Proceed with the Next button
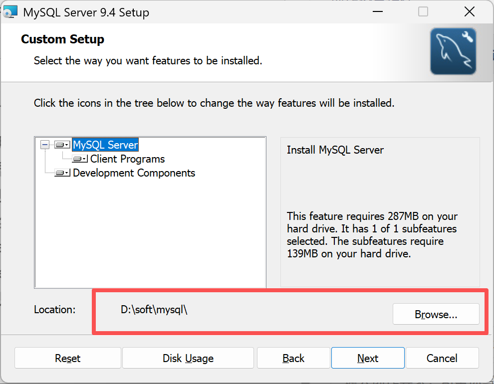 (368, 358)
